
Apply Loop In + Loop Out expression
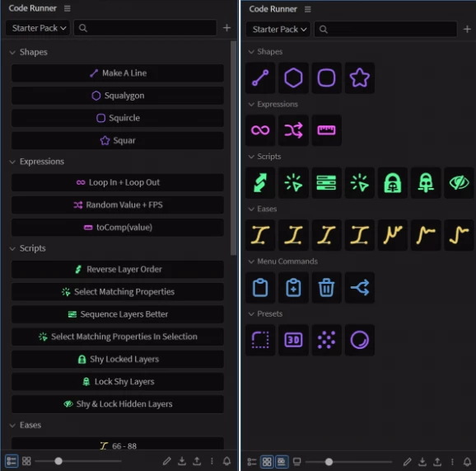click(x=118, y=182)
